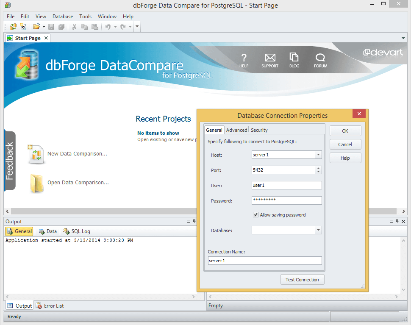Close the Start Page tab

click(x=46, y=38)
